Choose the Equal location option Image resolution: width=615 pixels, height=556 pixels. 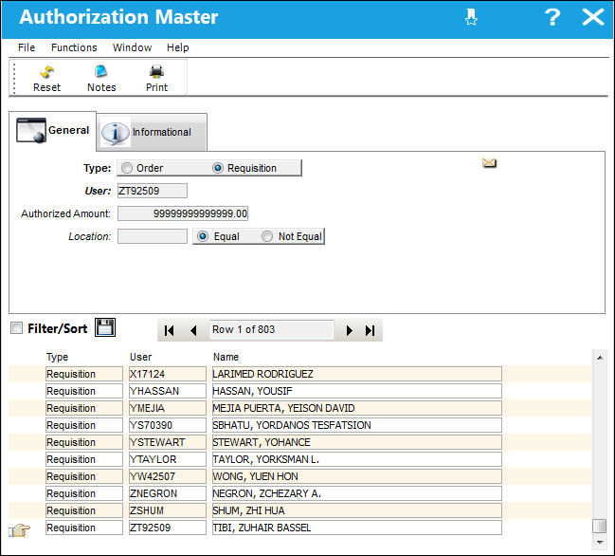click(x=203, y=236)
